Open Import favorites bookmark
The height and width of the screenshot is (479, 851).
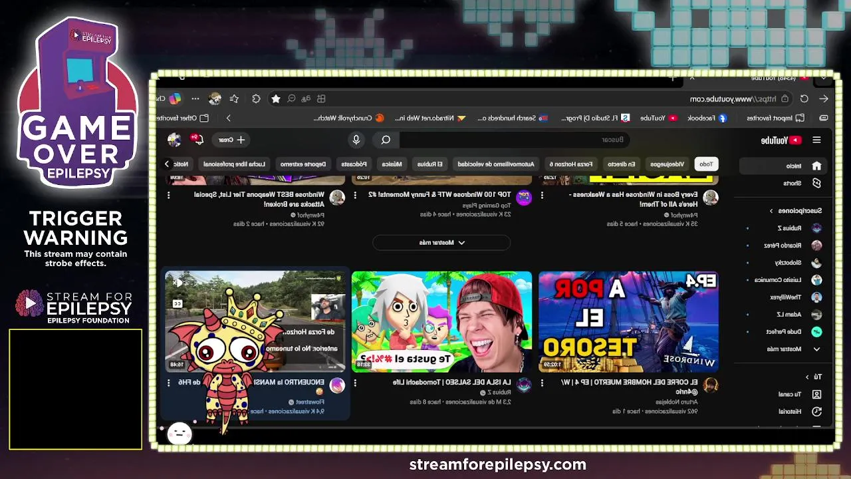click(x=775, y=118)
